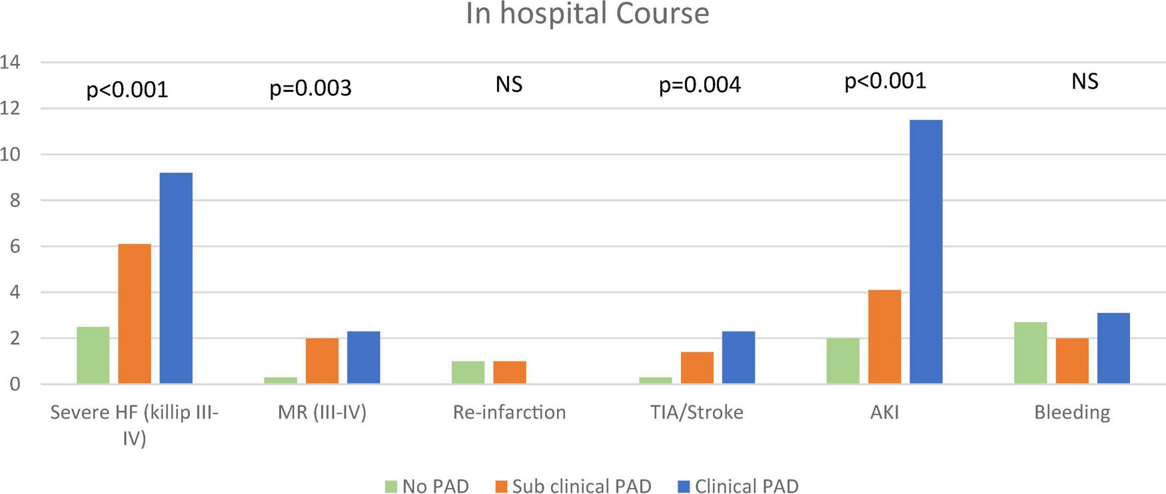Select the Bleeding axis label

1072,413
